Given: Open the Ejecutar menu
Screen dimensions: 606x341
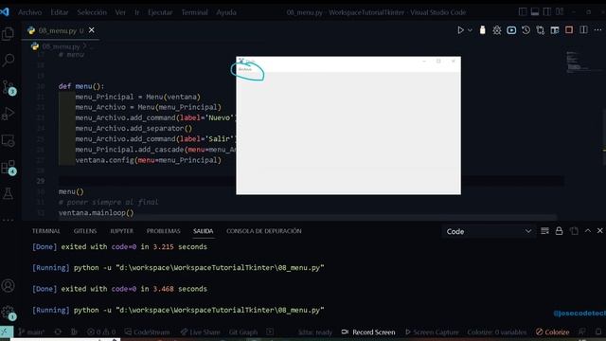Looking at the screenshot, I should (x=160, y=12).
